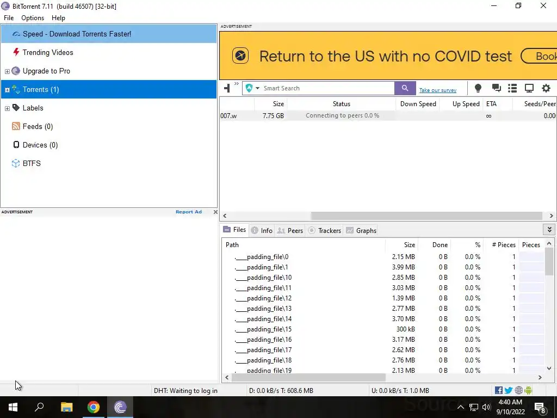
Task: Open the Speed - Download Torrents Faster item
Action: click(109, 34)
